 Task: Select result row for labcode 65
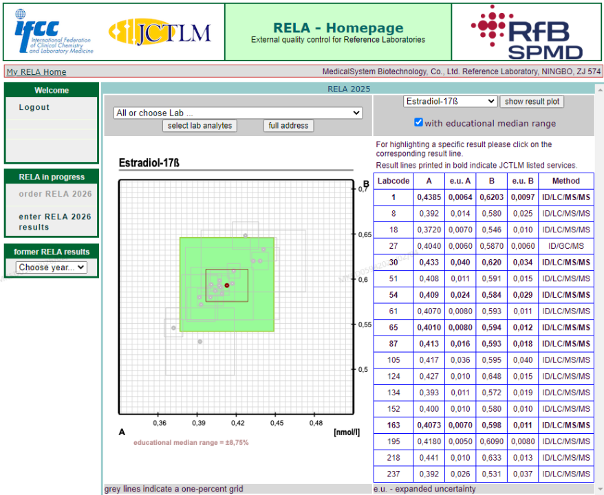click(484, 327)
